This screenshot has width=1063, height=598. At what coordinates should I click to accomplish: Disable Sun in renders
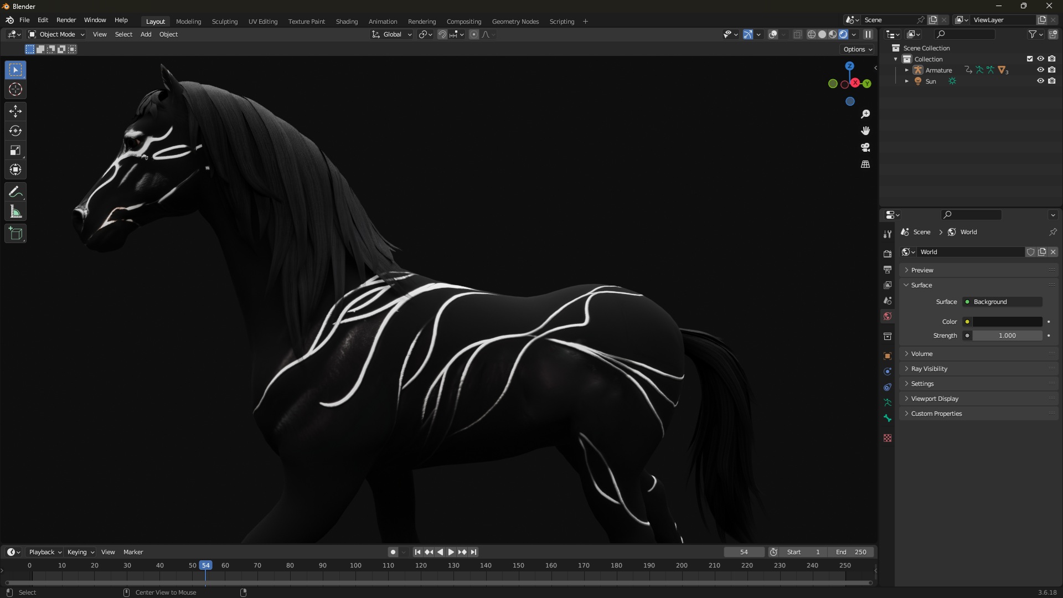tap(1051, 81)
